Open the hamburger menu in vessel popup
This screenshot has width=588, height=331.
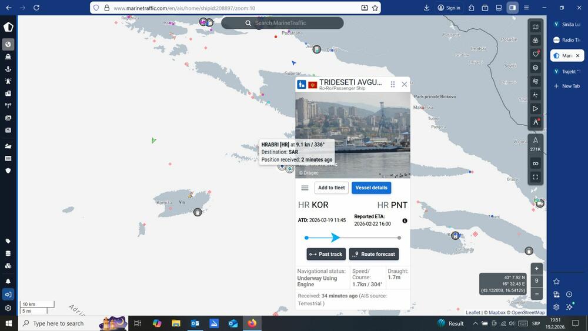point(305,188)
